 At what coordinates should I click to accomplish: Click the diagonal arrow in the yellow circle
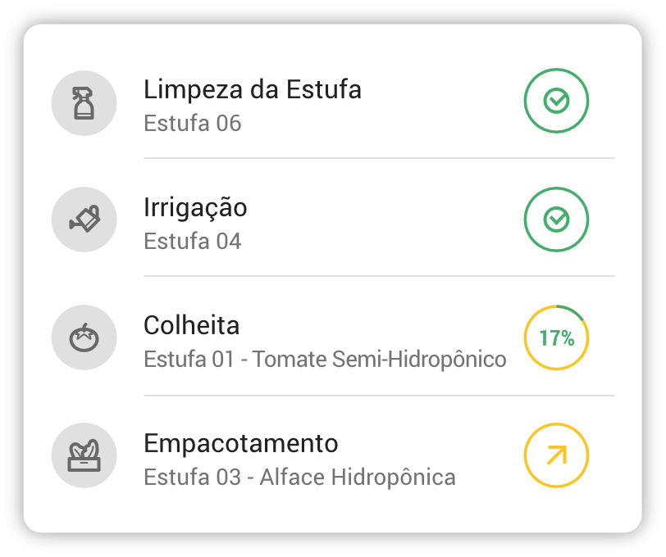557,455
